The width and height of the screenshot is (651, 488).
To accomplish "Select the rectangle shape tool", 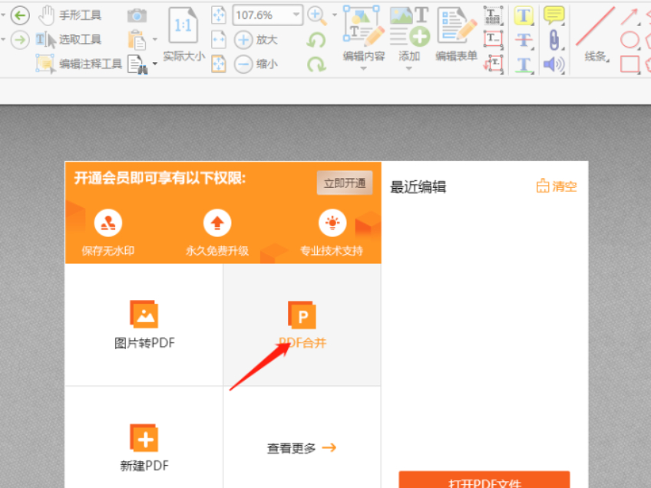I will coord(630,64).
